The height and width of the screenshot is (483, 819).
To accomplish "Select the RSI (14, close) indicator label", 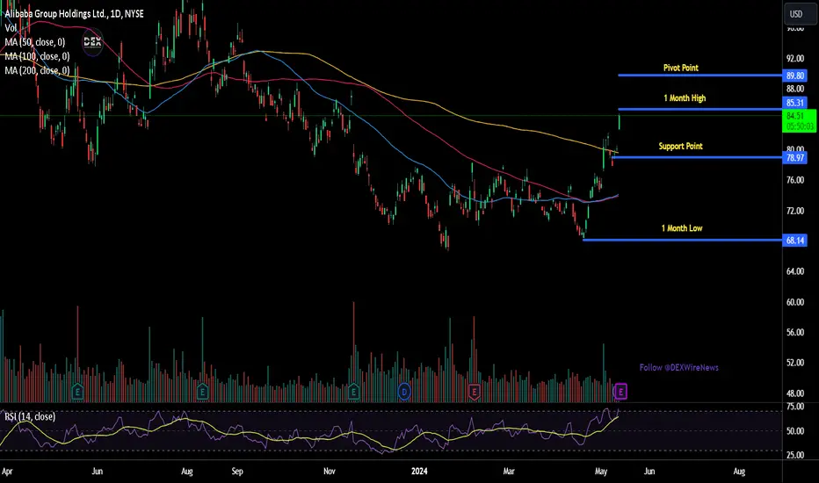I will [x=30, y=416].
